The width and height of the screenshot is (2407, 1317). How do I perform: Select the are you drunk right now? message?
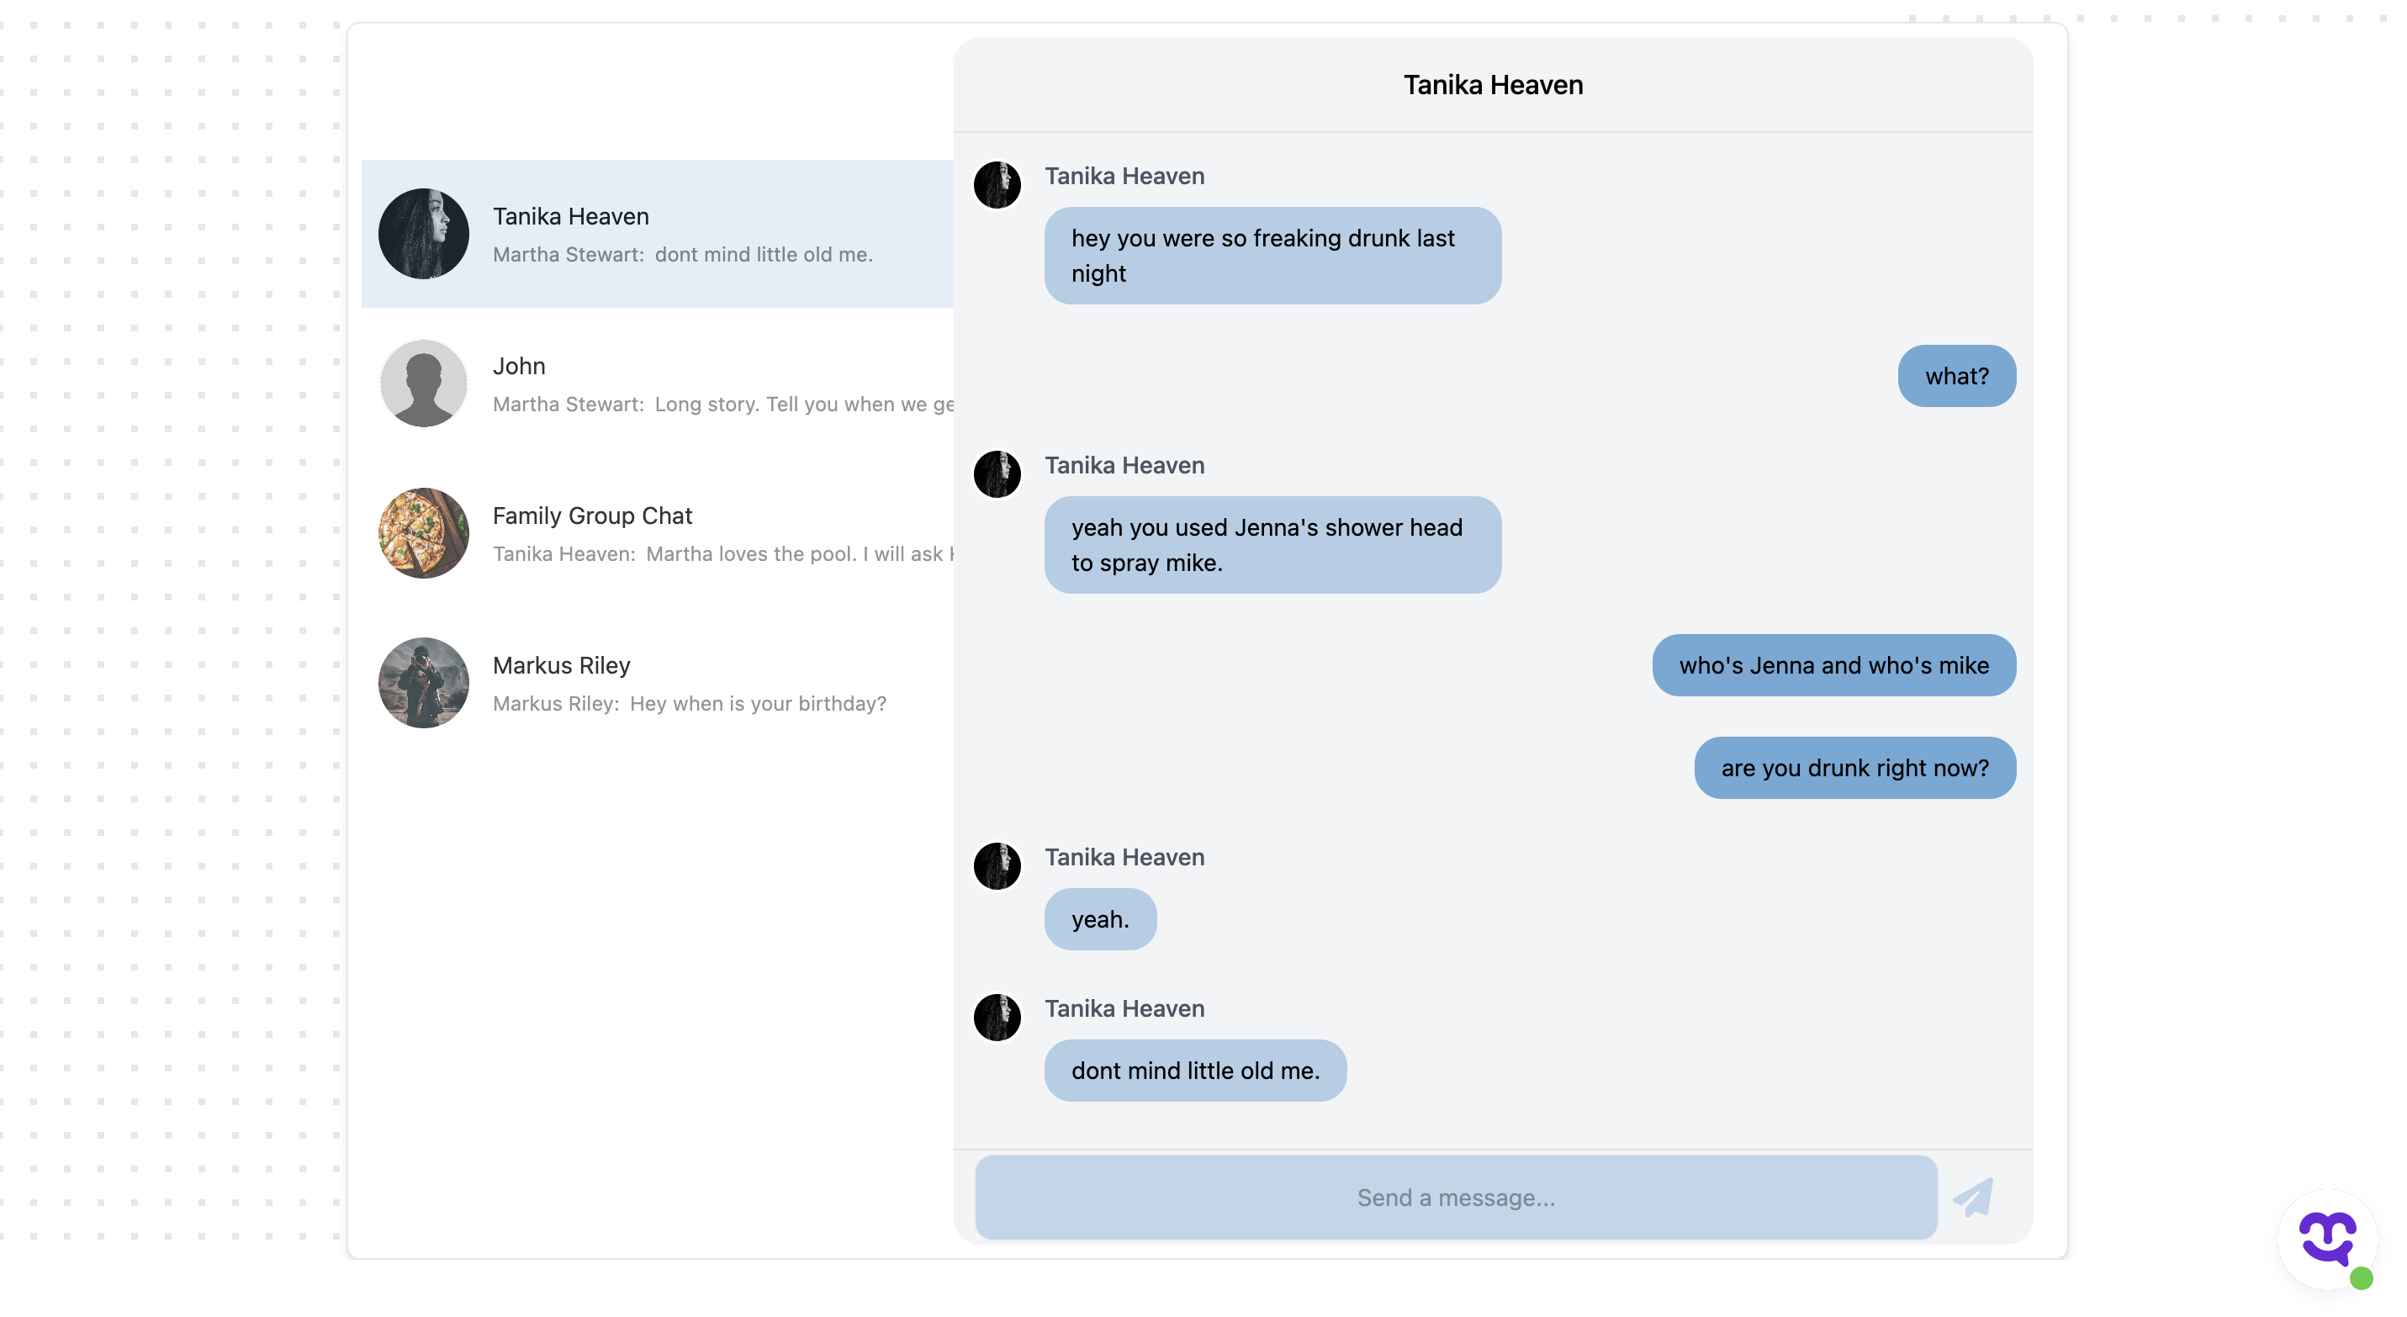click(x=1854, y=767)
